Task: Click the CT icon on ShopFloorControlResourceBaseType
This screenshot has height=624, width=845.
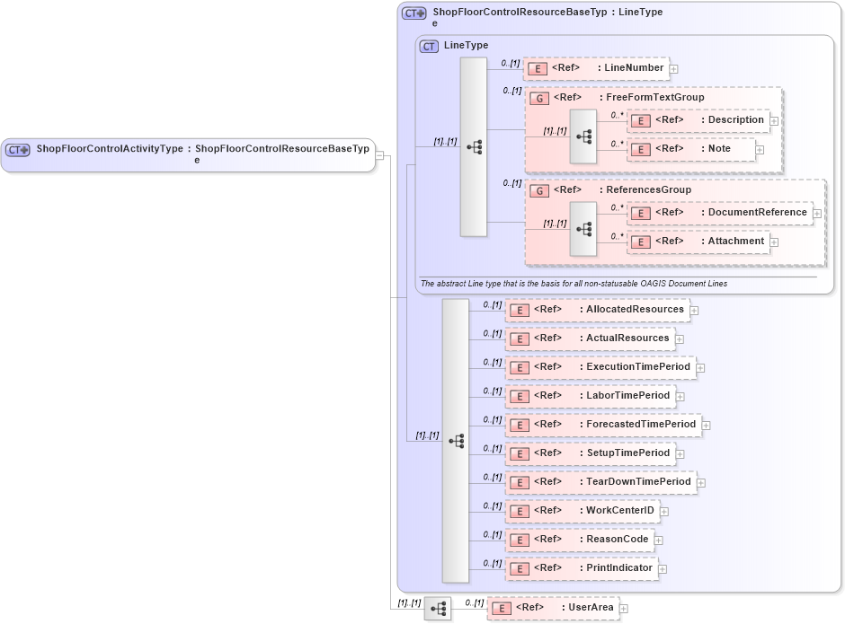Action: [413, 13]
